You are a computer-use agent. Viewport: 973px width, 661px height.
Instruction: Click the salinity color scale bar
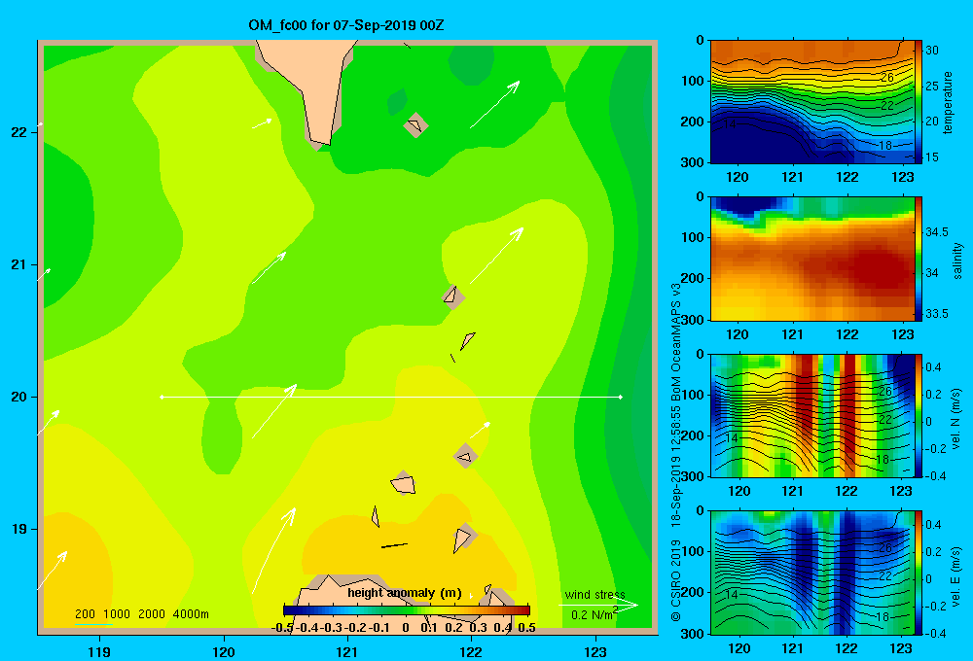[x=919, y=259]
